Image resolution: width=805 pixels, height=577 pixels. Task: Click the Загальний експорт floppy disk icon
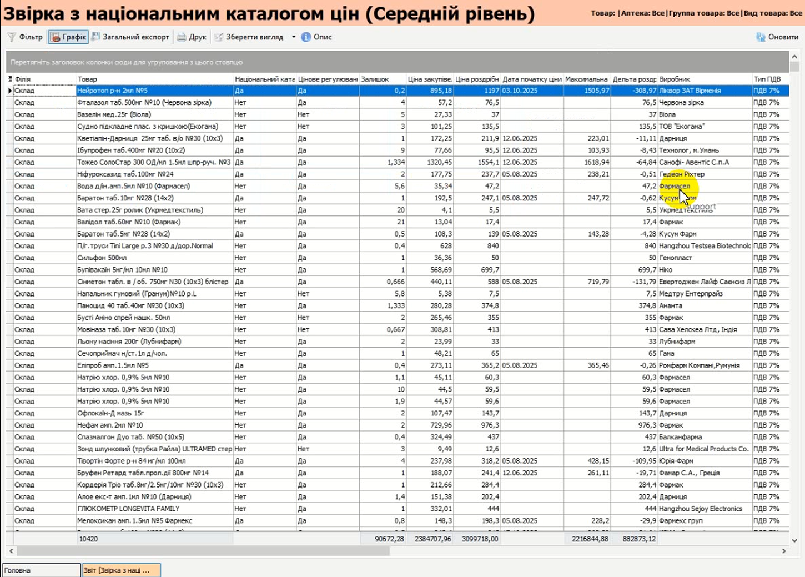pyautogui.click(x=96, y=37)
